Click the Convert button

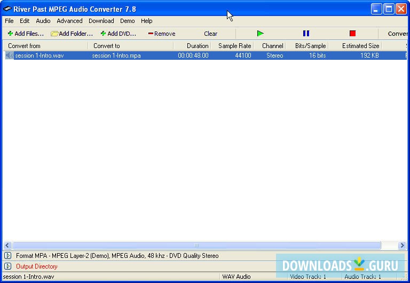click(x=397, y=34)
